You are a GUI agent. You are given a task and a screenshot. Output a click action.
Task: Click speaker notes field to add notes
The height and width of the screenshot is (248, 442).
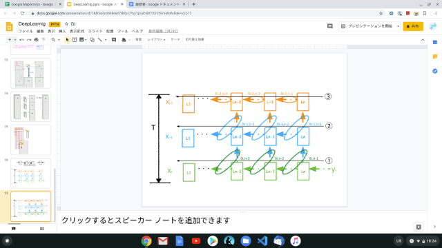tap(242, 220)
